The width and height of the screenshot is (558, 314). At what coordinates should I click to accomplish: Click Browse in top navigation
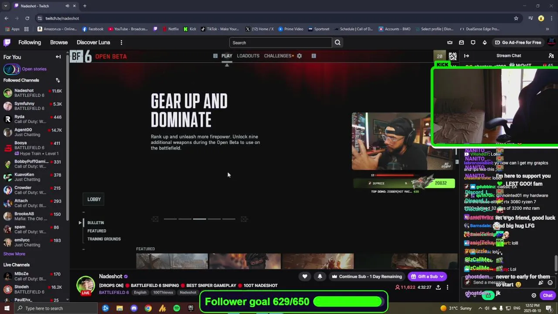coord(59,42)
